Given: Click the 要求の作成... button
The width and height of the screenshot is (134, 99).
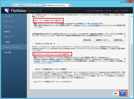Looking at the screenshot, I should tap(88, 40).
